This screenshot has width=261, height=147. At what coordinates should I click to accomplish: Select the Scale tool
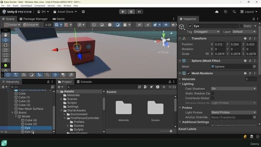click(x=5, y=50)
